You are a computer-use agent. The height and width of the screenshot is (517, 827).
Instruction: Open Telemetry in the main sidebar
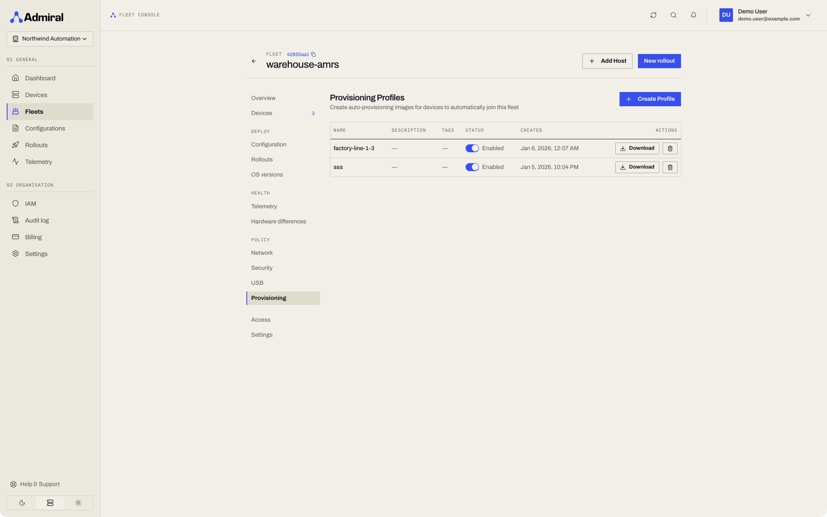pos(50,162)
